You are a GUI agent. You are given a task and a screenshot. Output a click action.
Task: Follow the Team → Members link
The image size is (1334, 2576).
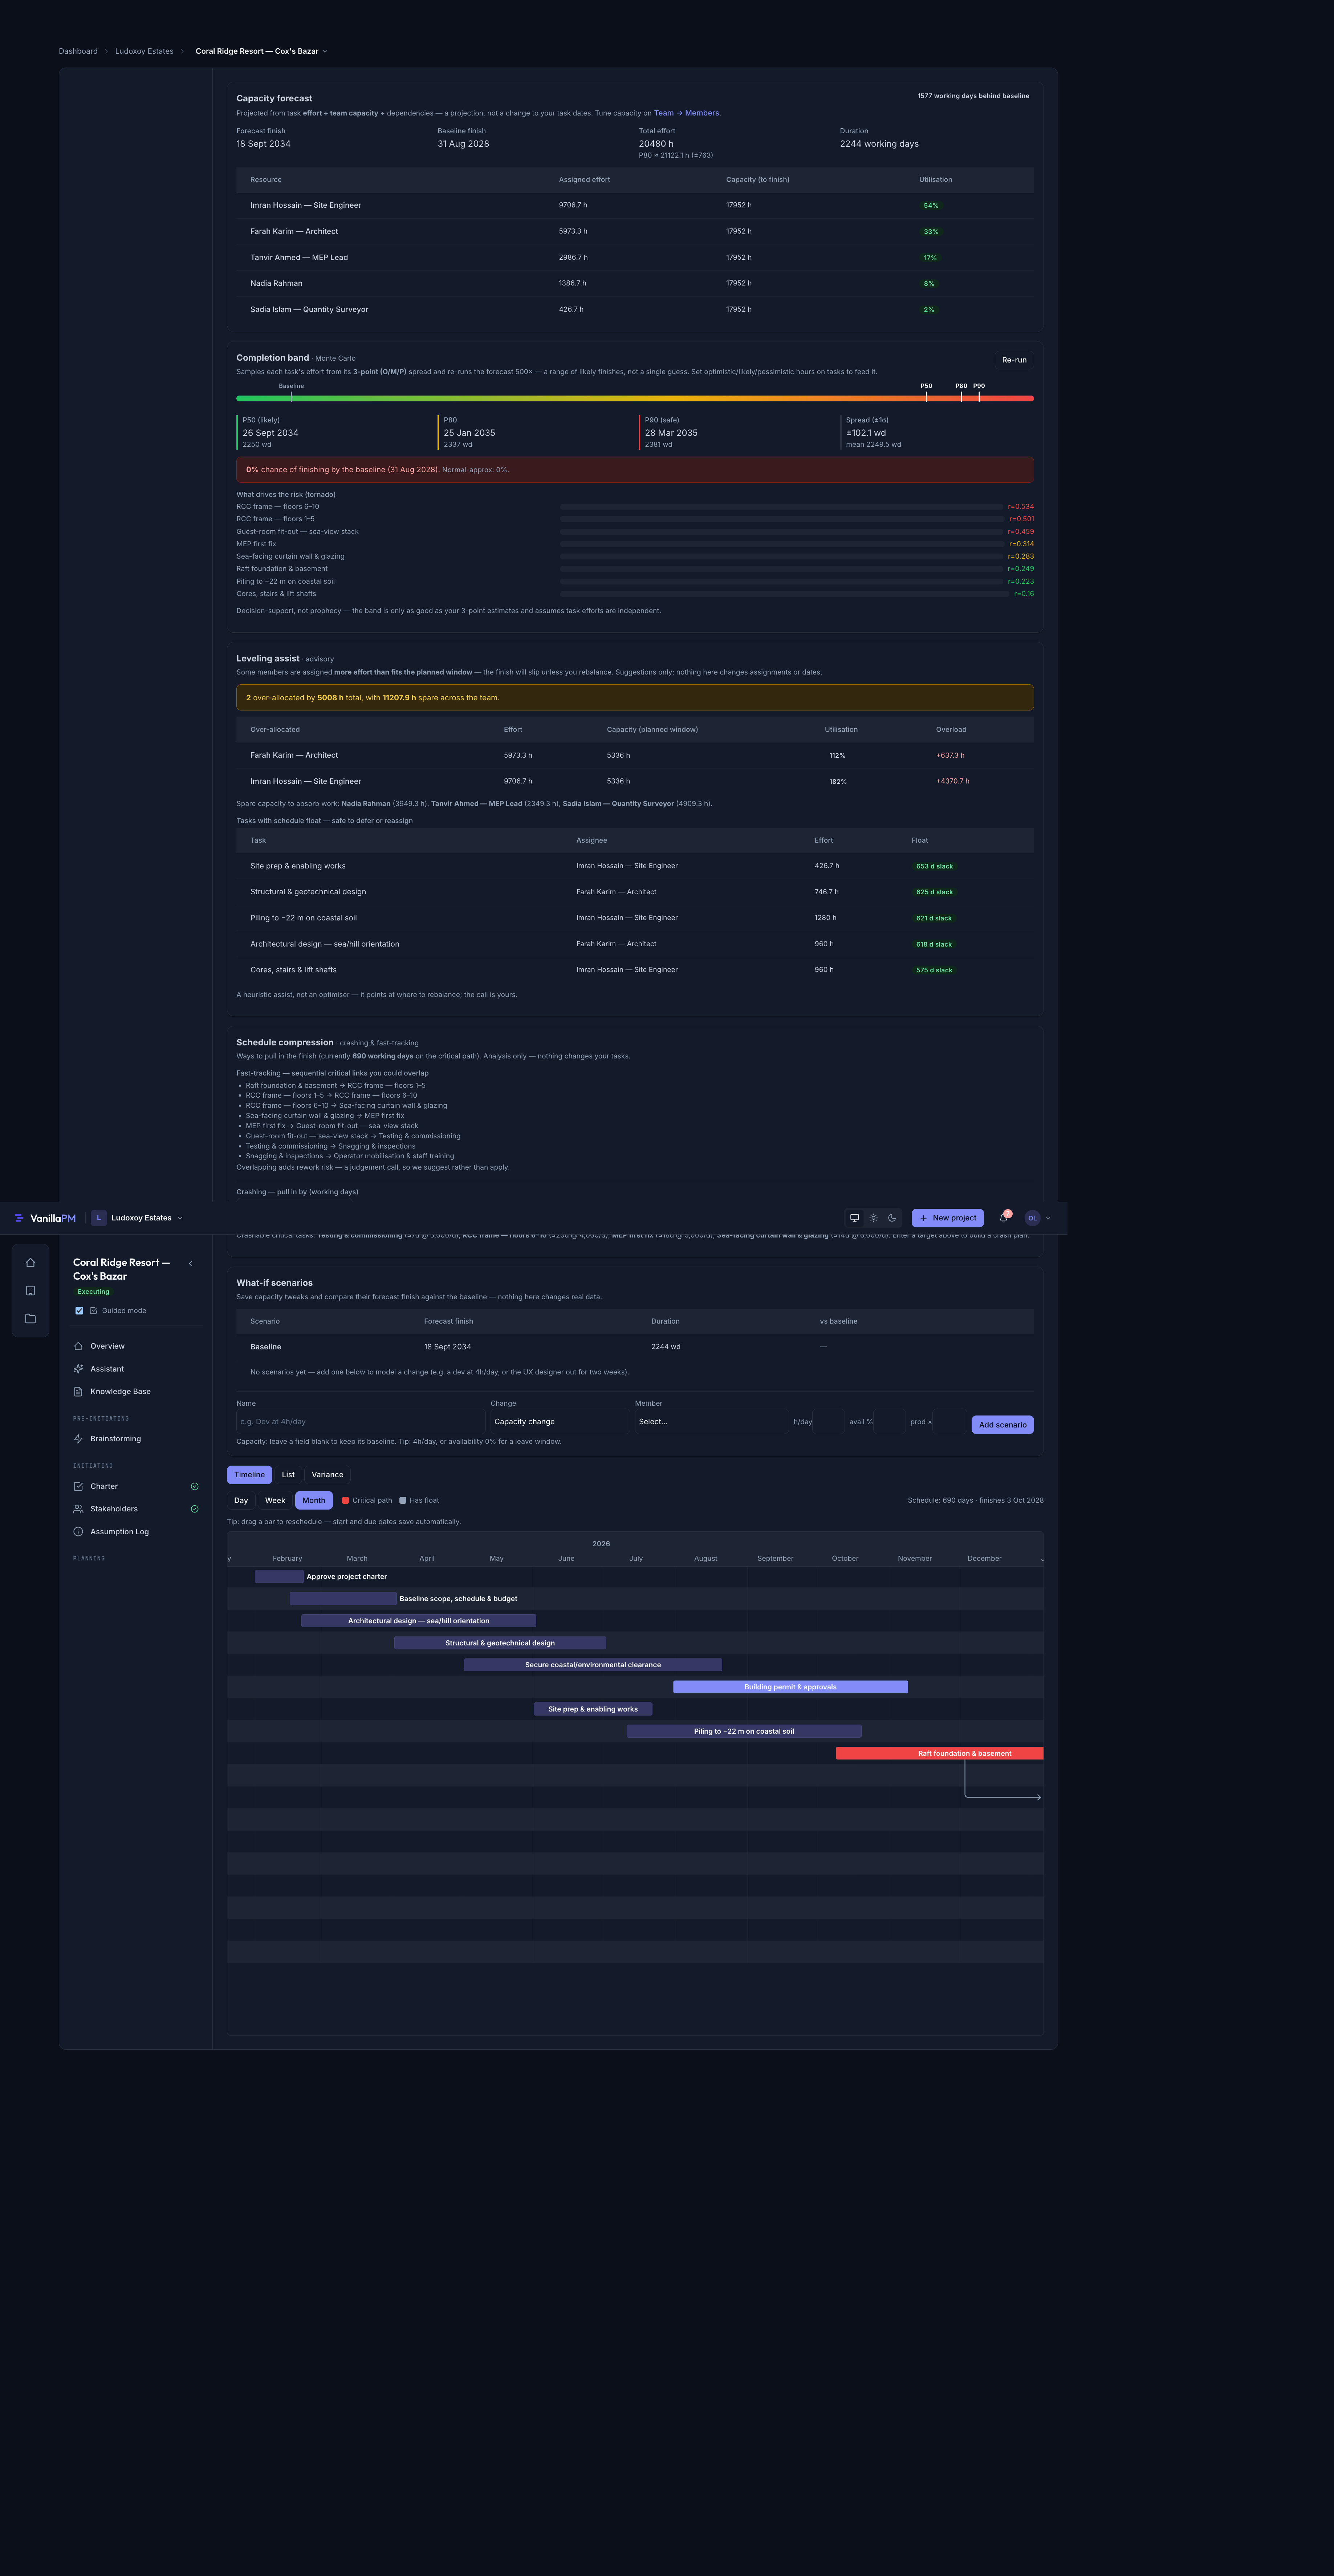tap(687, 113)
